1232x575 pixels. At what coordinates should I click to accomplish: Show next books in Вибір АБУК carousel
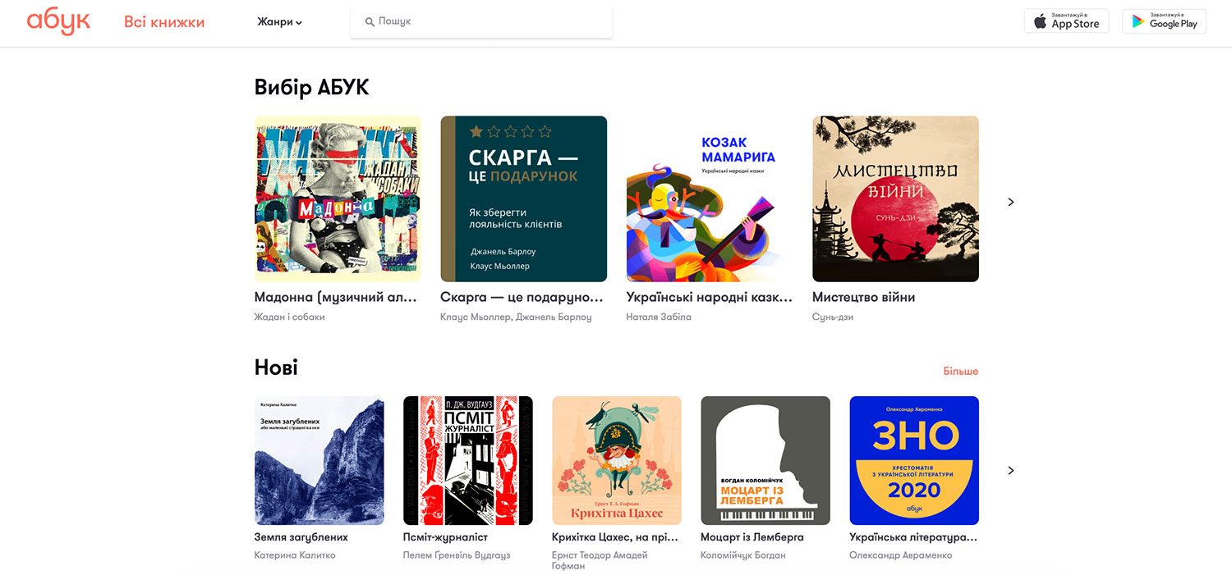(1011, 202)
